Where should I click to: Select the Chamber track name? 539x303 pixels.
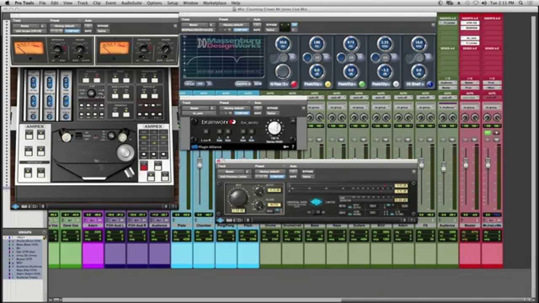click(x=204, y=226)
